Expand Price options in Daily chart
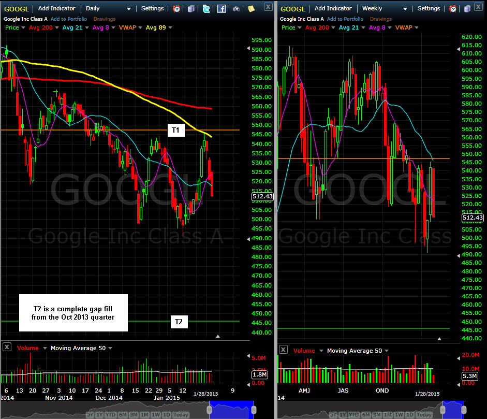 (x=23, y=27)
